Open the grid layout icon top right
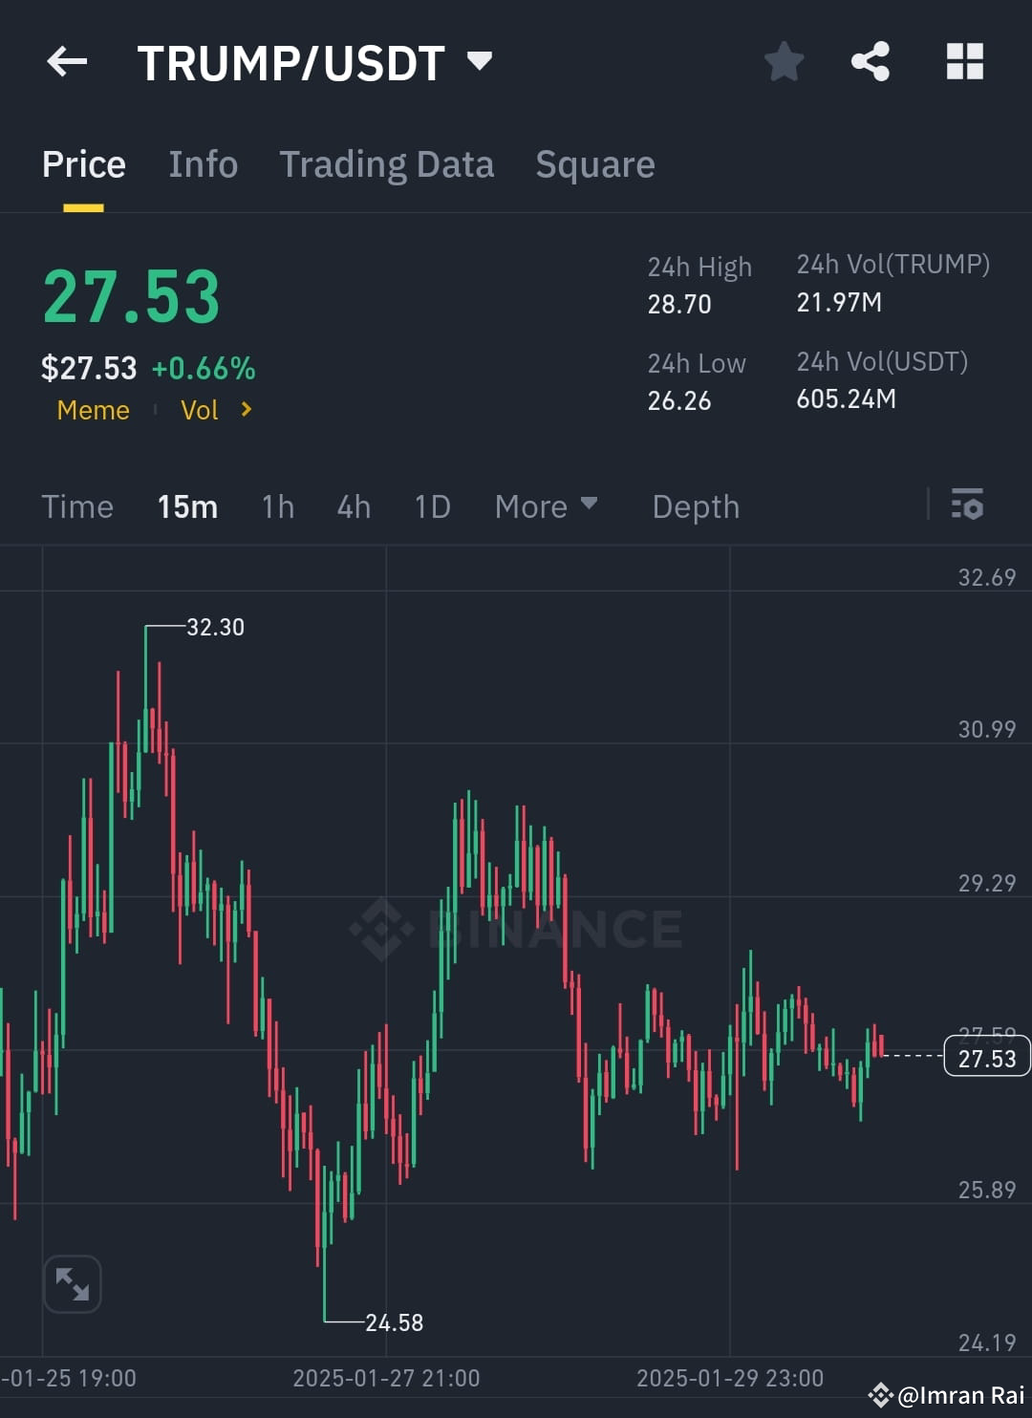1032x1418 pixels. (963, 60)
